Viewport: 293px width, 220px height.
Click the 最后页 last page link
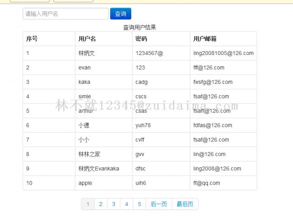point(185,204)
